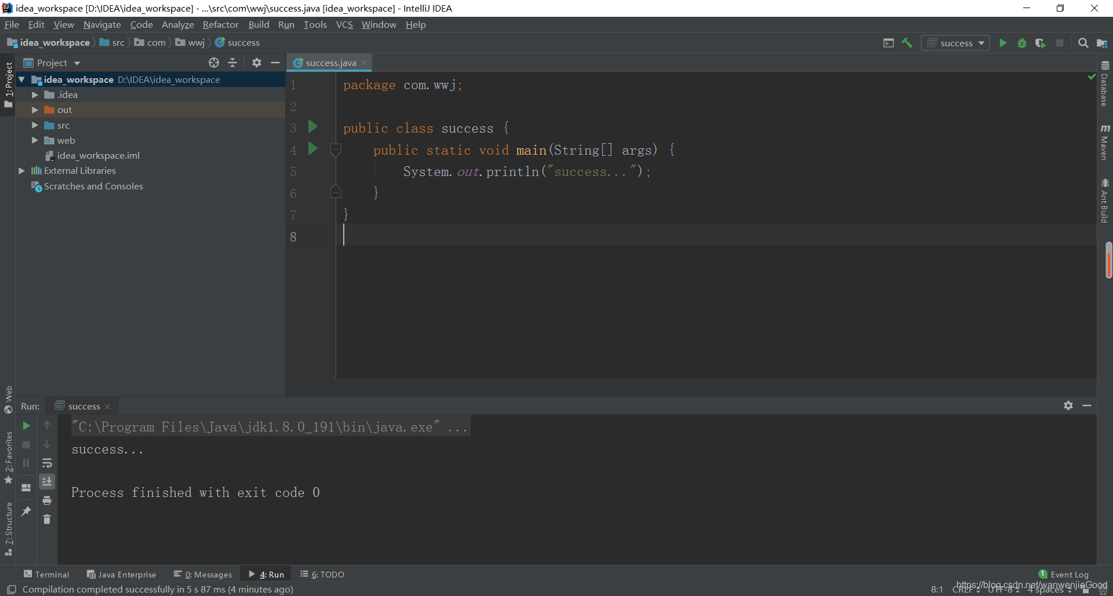Viewport: 1113px width, 596px height.
Task: Collapse the main method fold marker
Action: coord(336,150)
